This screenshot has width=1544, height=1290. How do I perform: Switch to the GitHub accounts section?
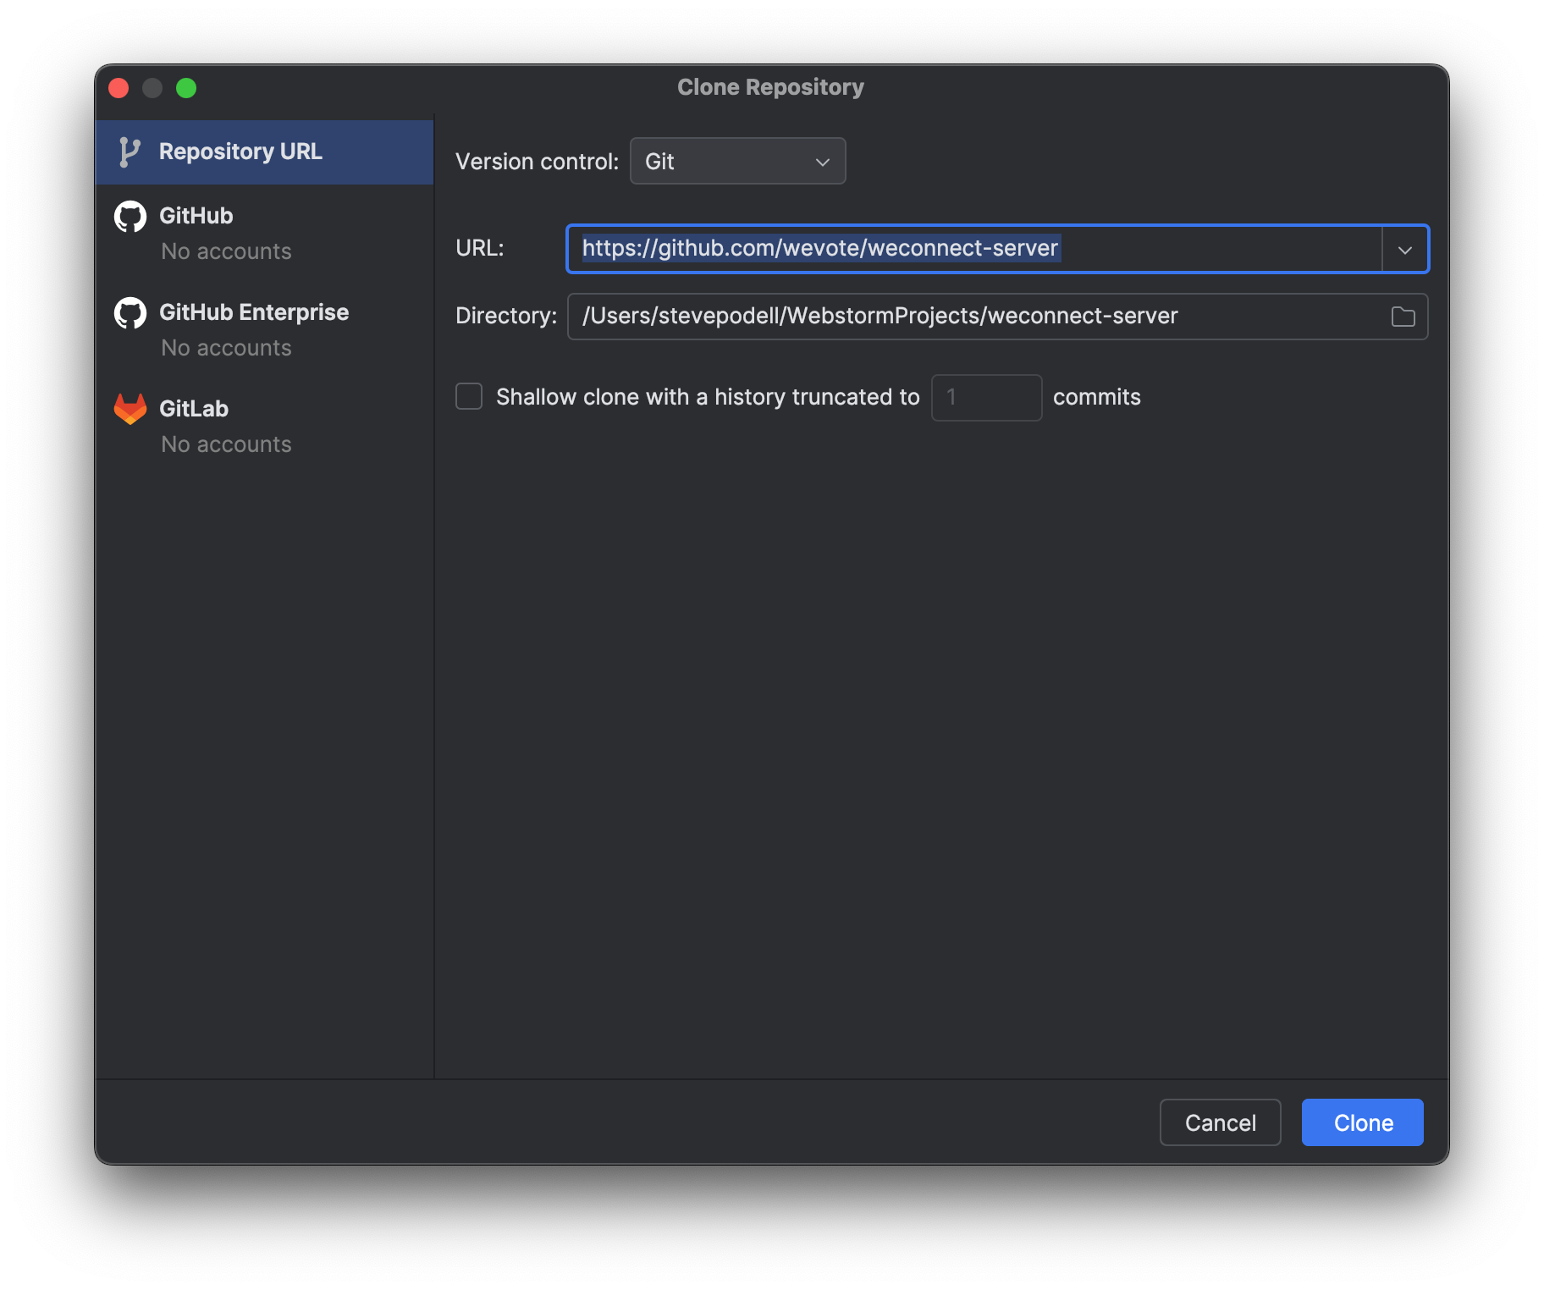coord(265,233)
